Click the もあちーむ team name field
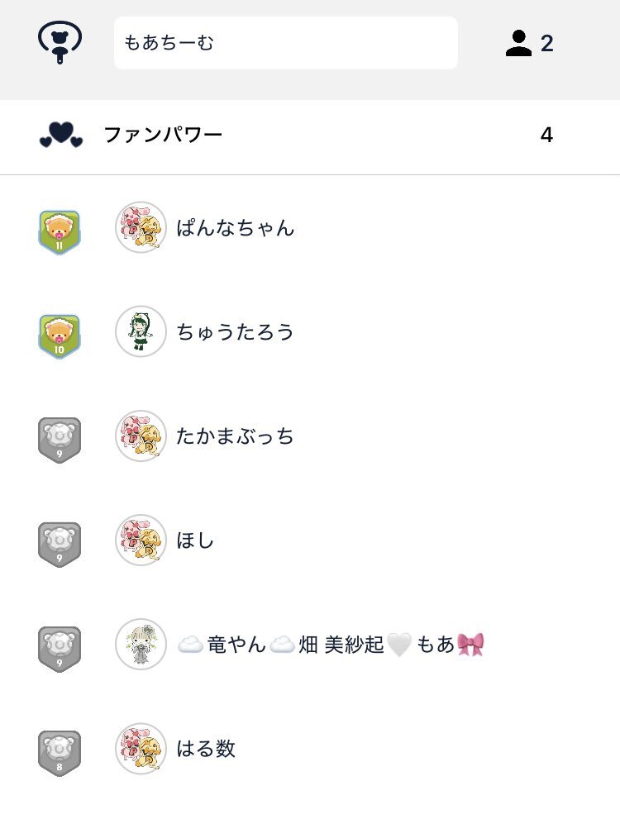620x819 pixels. pyautogui.click(x=286, y=43)
